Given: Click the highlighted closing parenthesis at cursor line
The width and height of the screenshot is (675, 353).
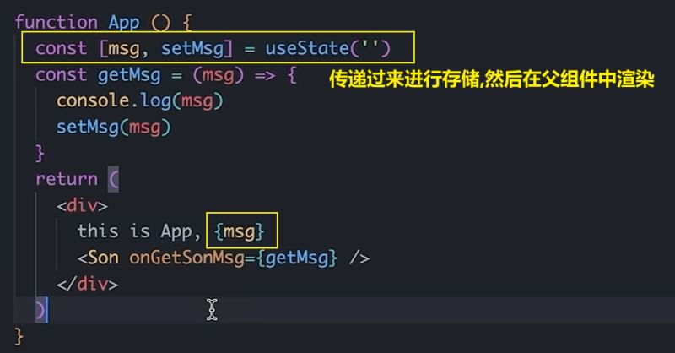Looking at the screenshot, I should [40, 310].
